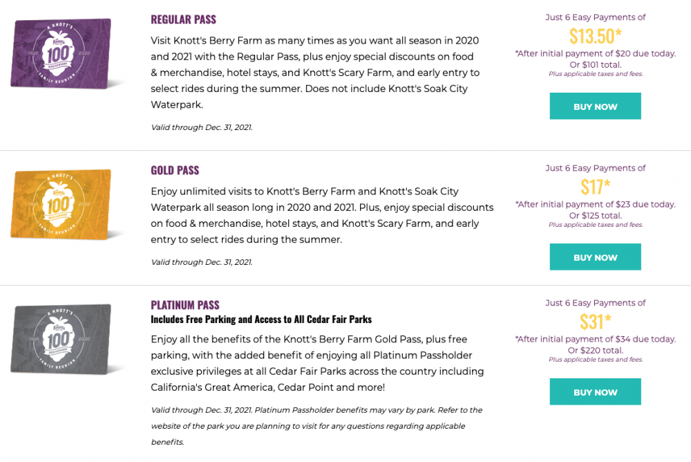Screen dimensions: 691x462
Task: Click the $31 payment price
Action: coord(595,321)
